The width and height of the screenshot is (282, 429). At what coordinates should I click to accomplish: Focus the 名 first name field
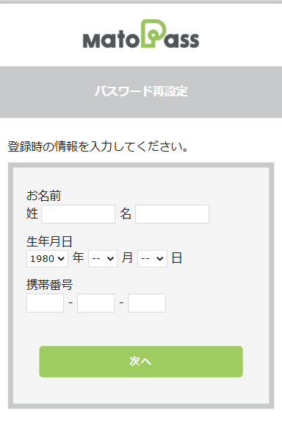[173, 214]
